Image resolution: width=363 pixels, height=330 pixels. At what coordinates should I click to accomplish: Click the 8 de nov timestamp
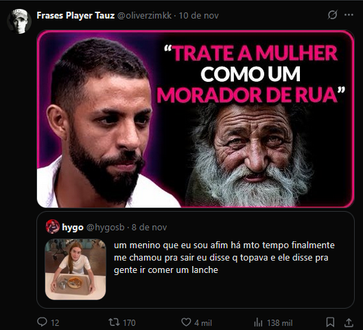(x=150, y=228)
